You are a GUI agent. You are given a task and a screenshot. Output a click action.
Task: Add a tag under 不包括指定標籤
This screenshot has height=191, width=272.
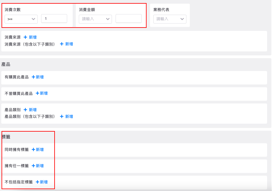(42, 182)
